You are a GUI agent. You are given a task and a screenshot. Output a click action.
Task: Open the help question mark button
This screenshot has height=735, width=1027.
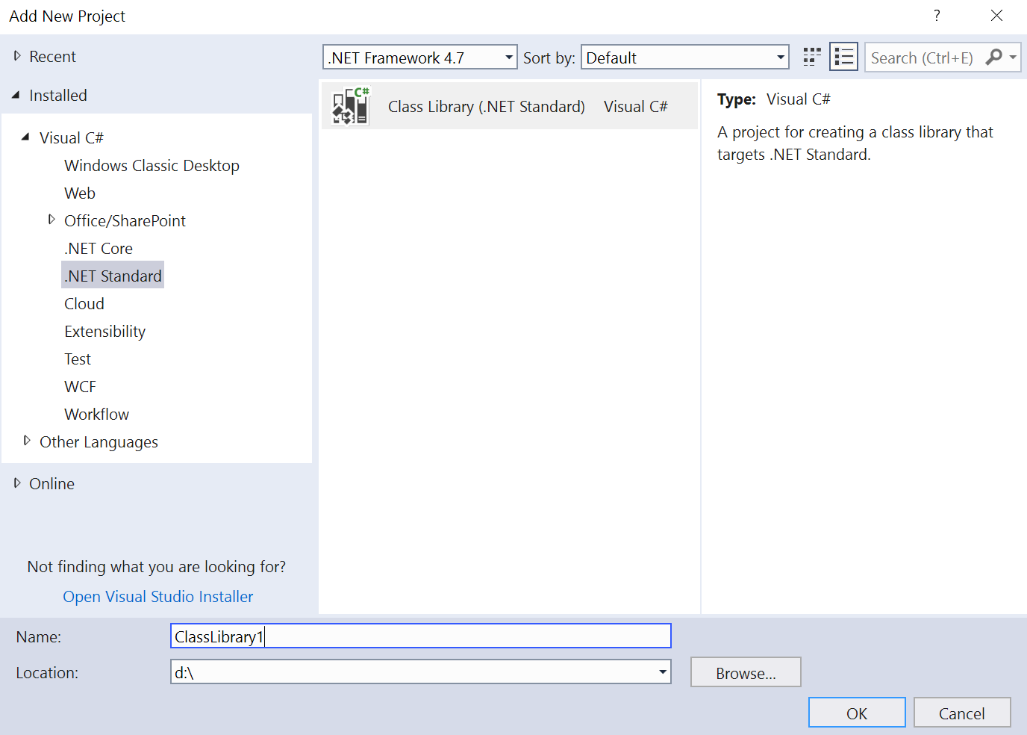coord(937,16)
